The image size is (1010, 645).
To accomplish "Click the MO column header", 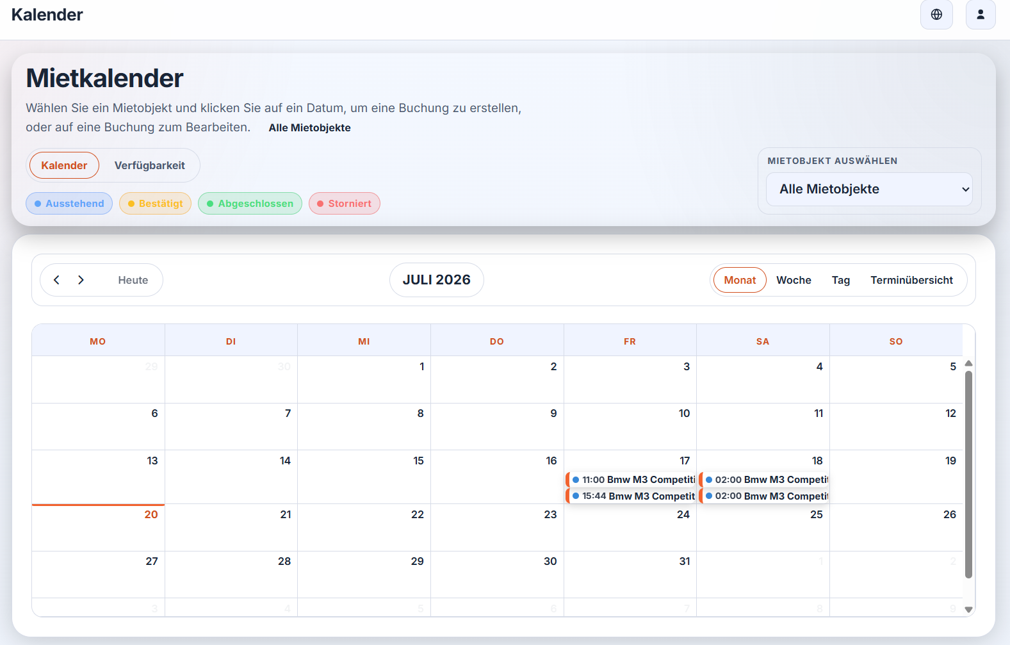I will [x=98, y=341].
